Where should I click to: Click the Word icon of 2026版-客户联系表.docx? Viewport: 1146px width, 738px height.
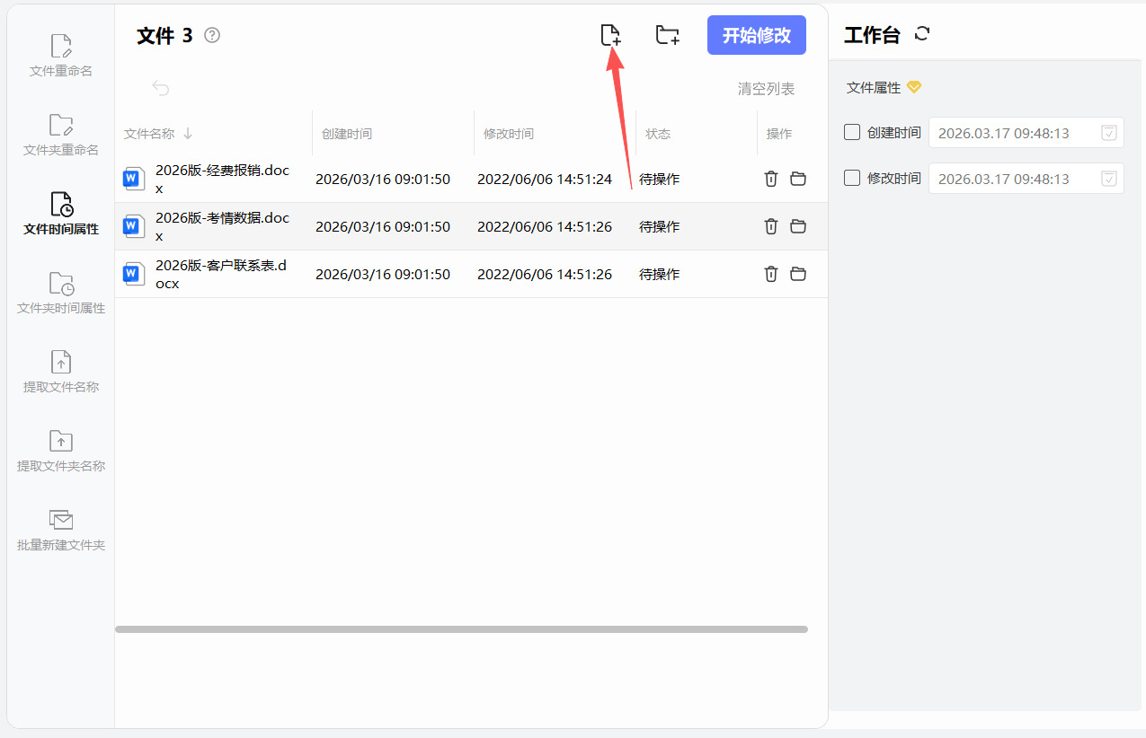pyautogui.click(x=133, y=274)
